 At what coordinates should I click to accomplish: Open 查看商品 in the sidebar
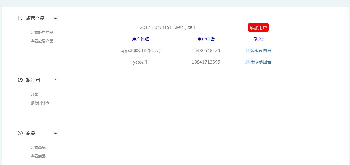[x=38, y=156]
